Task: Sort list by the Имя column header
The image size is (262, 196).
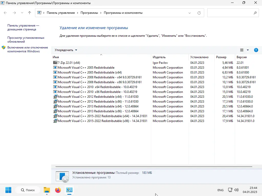Action: [101, 57]
